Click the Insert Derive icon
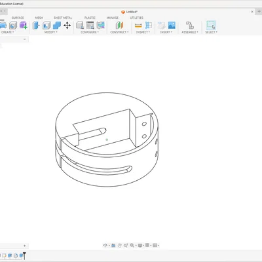Image resolution: width=262 pixels, height=262 pixels. pyautogui.click(x=162, y=26)
